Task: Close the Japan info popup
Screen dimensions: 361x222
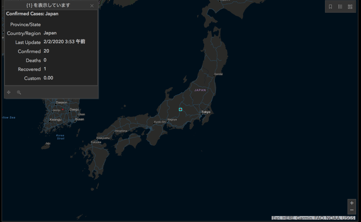Action: (x=92, y=6)
